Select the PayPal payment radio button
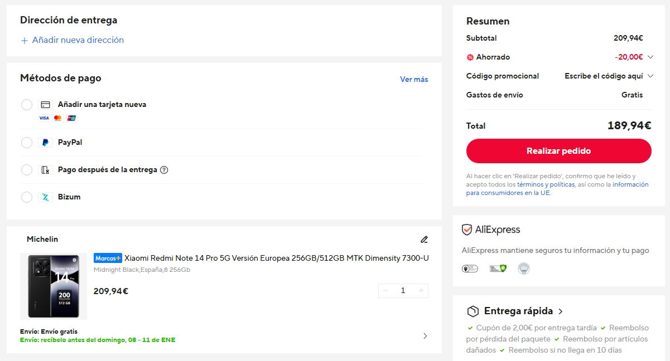This screenshot has height=361, width=670. 27,143
